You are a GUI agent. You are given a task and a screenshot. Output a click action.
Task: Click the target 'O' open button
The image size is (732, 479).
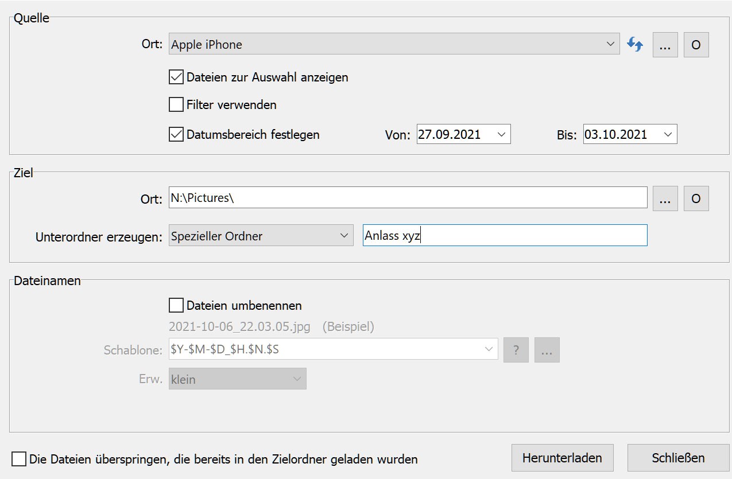tap(696, 198)
